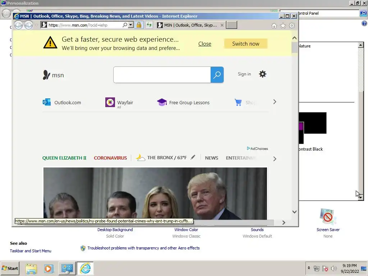This screenshot has width=368, height=276.
Task: Click Troubleshoot problems with transparency link
Action: (143, 248)
